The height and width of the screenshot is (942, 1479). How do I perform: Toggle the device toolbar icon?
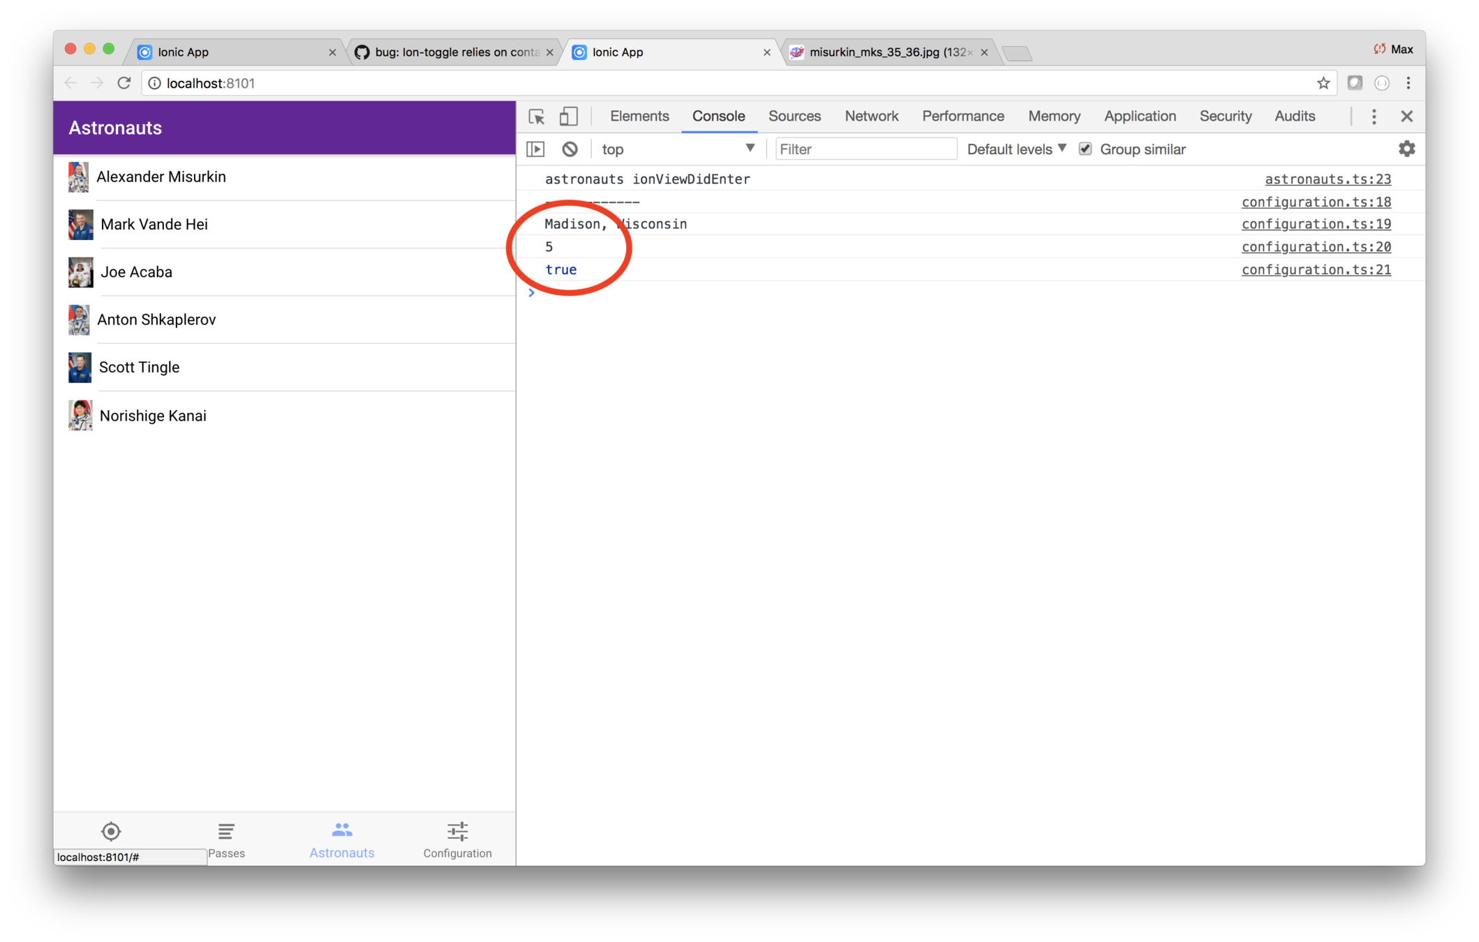pos(569,117)
